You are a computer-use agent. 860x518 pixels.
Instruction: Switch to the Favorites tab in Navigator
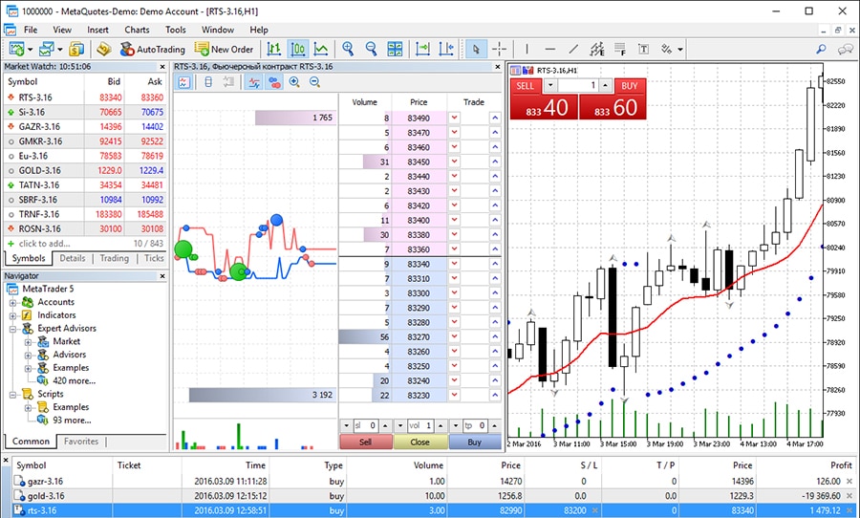81,442
